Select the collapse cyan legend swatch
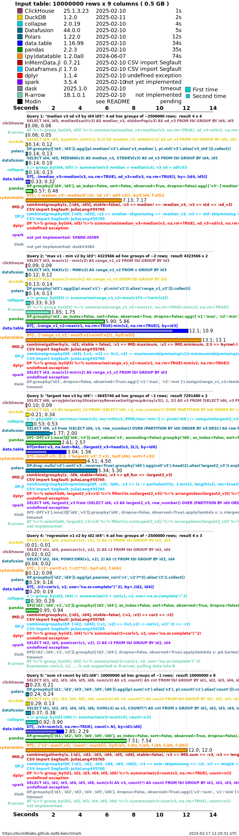 20,24
